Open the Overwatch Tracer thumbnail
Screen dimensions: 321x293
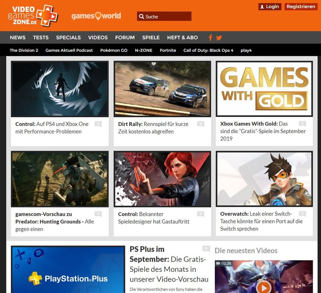tap(264, 179)
